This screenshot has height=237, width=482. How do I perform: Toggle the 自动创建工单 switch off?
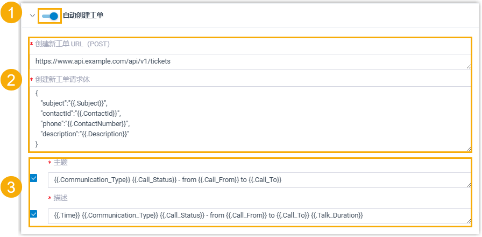click(49, 16)
